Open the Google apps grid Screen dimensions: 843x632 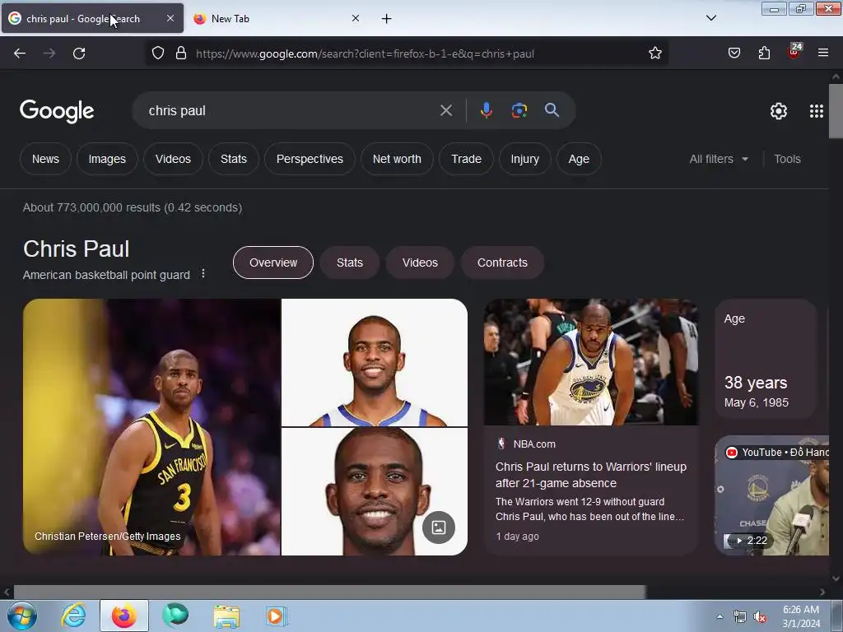point(816,111)
